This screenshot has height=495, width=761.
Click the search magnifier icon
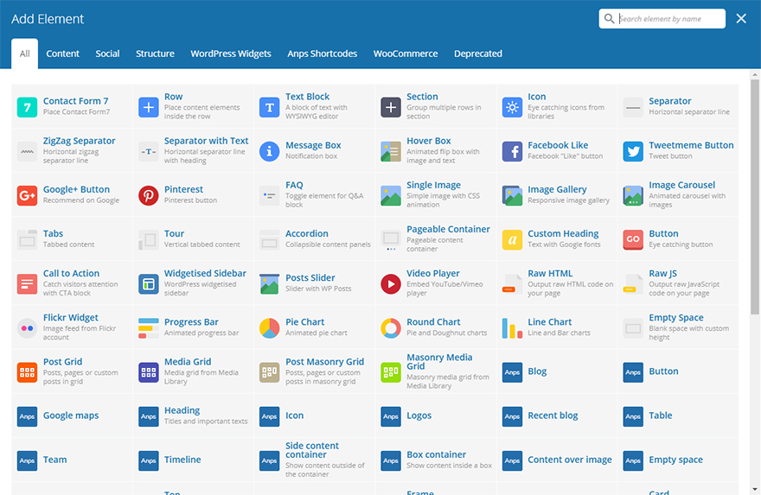pos(609,19)
